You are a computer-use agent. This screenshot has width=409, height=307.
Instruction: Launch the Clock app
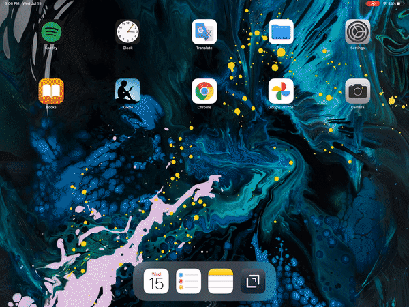[127, 31]
